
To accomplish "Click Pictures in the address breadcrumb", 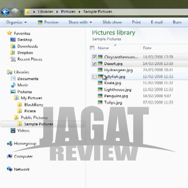I will pos(68,12).
